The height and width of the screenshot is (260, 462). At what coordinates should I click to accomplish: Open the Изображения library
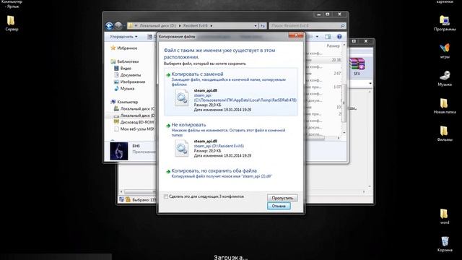[x=129, y=82]
